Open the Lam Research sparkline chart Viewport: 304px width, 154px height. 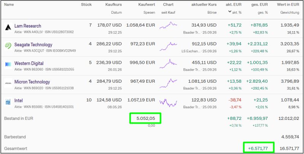coord(168,25)
